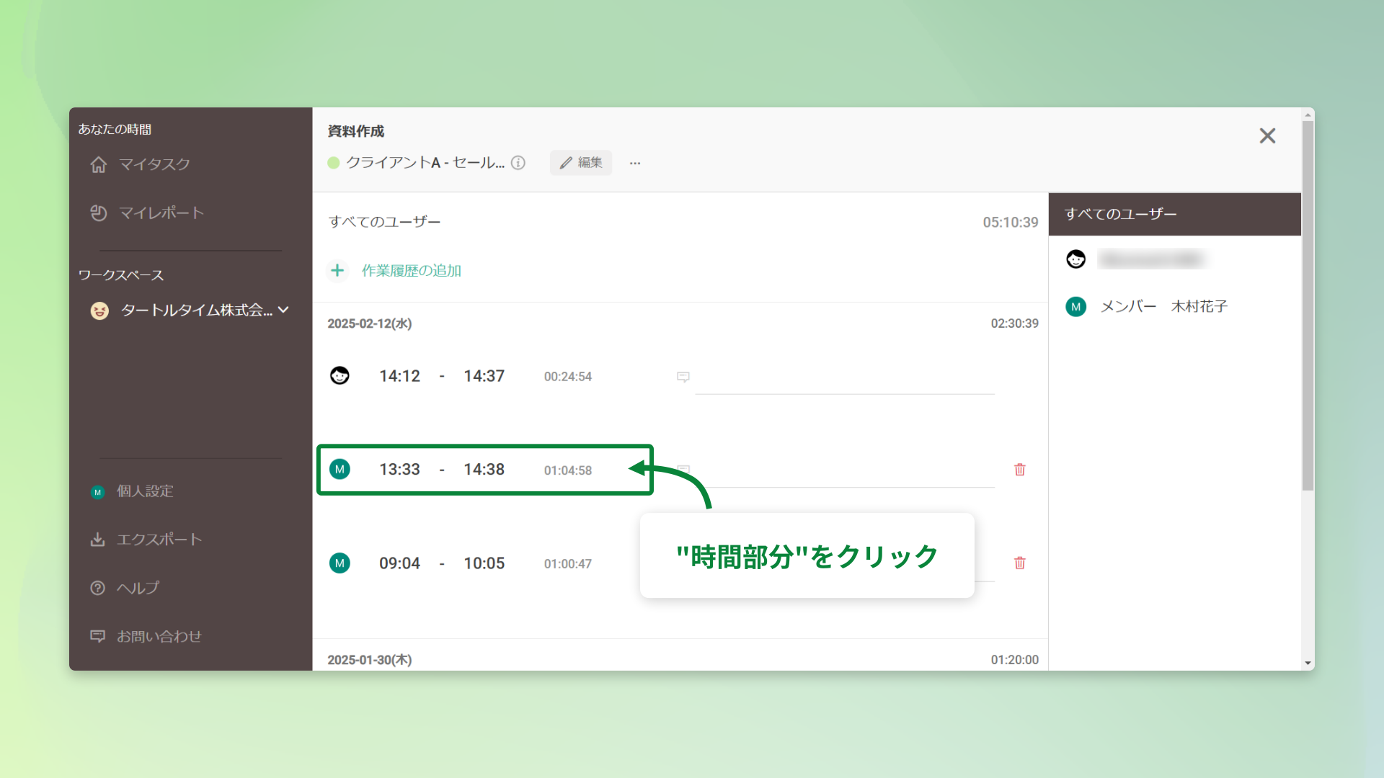Click the plus icon to add work history
1384x778 pixels.
(337, 270)
